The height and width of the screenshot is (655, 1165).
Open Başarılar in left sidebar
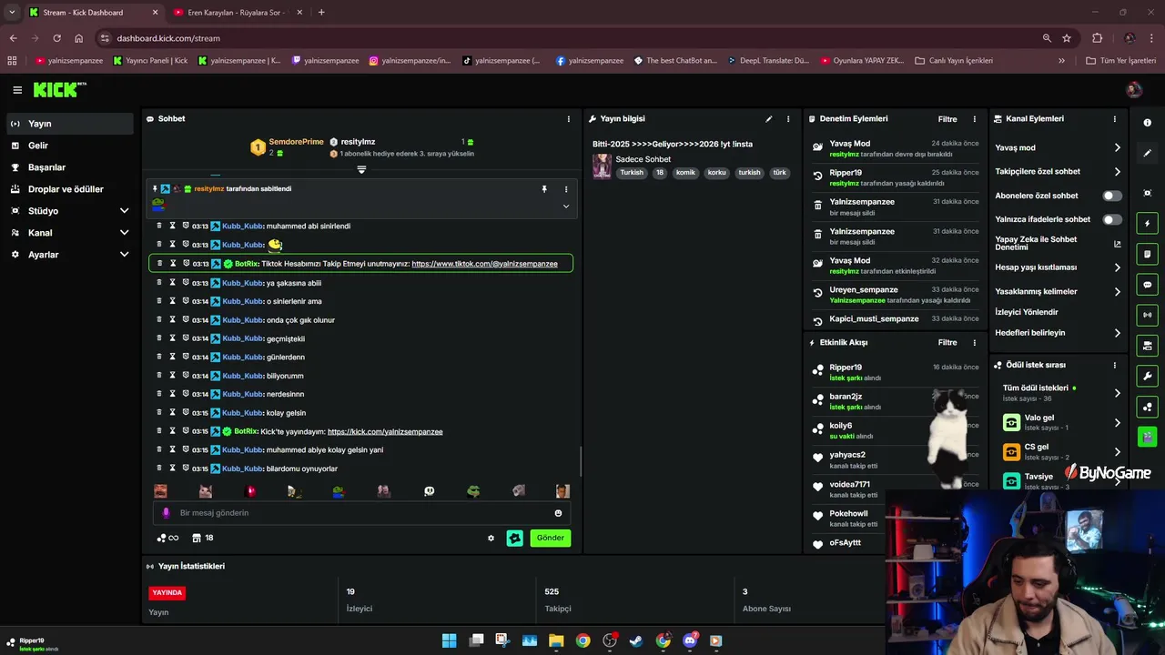(x=68, y=167)
